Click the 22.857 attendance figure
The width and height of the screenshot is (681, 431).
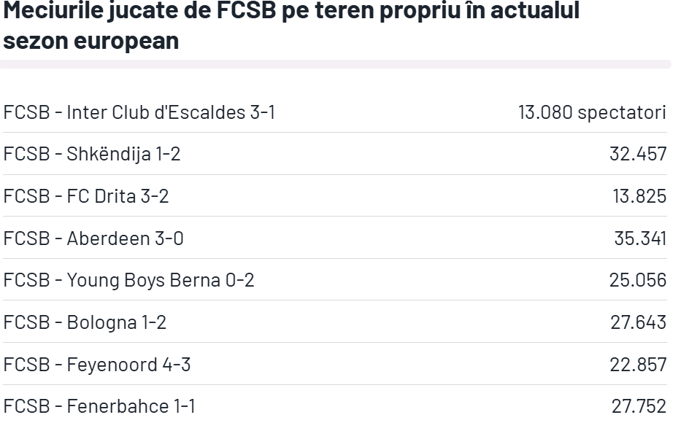(639, 364)
